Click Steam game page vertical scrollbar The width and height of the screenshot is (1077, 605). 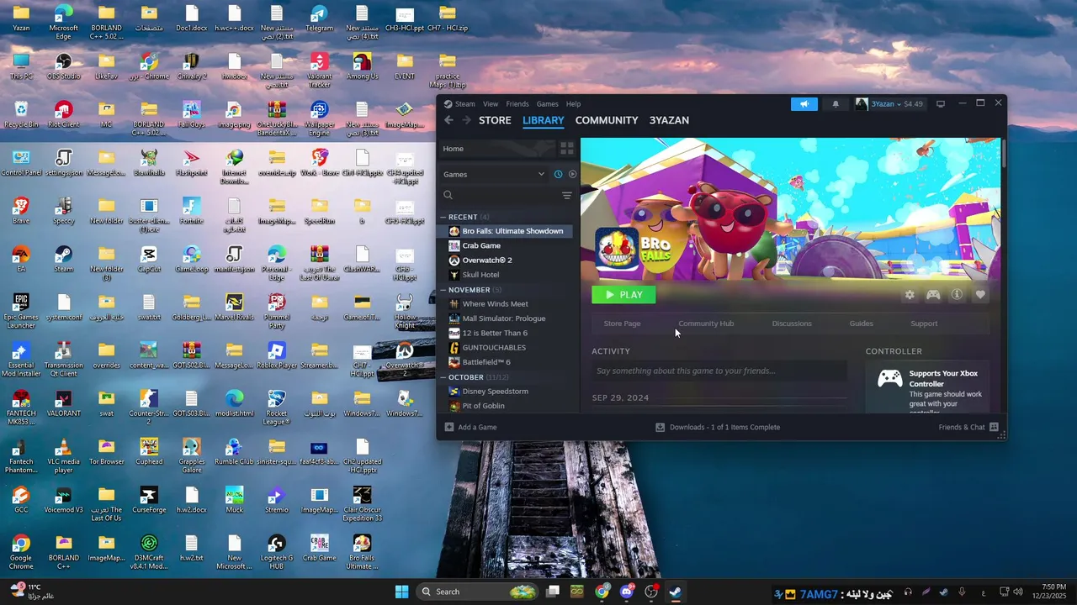[1002, 152]
